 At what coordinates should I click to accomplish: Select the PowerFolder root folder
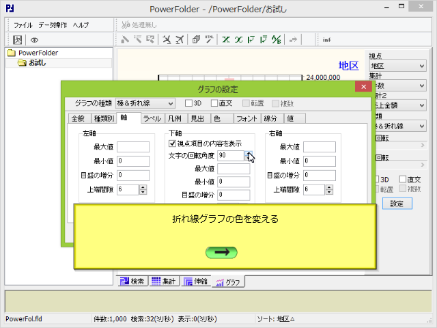click(38, 53)
